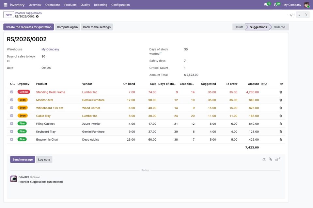Delete the Monitor Arm line
This screenshot has width=313, height=208.
281,100
